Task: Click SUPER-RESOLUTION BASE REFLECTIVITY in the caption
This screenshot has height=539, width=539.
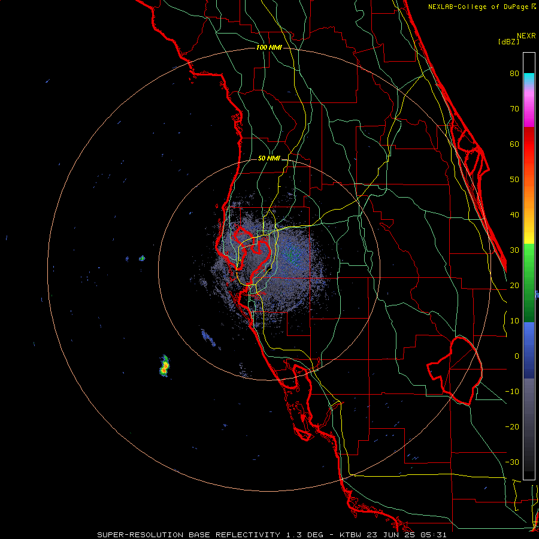Action: [189, 535]
